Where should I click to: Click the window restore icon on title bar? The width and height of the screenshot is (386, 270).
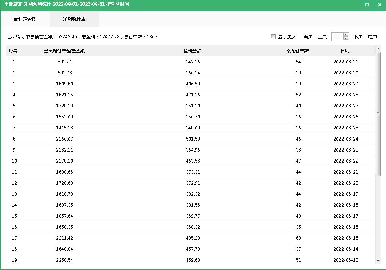click(x=366, y=5)
